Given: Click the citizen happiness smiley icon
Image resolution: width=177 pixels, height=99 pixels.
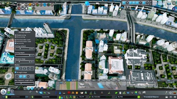Looking at the screenshot, I should [139, 97].
